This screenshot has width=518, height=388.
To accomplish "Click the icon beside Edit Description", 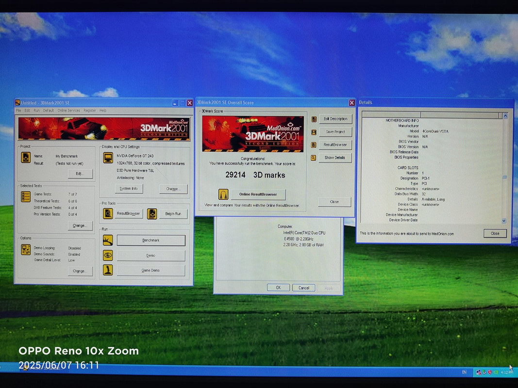I will coord(314,119).
